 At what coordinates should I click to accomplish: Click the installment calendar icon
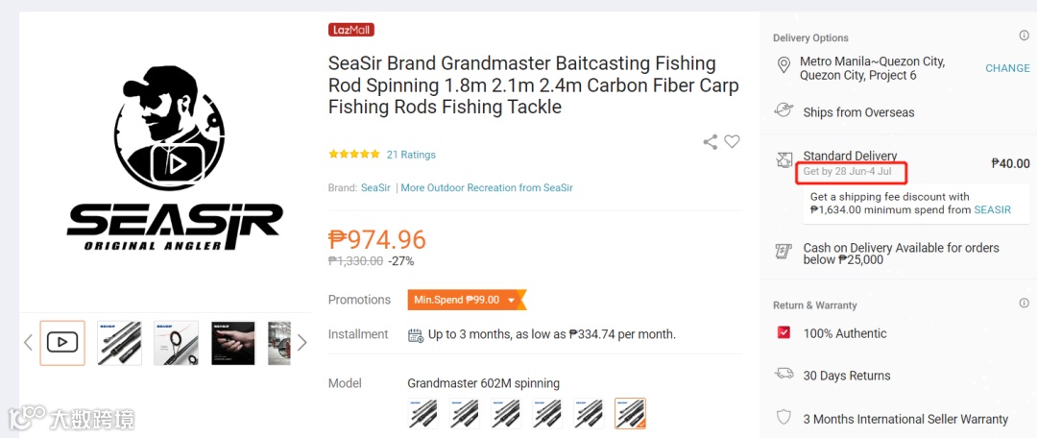[416, 335]
